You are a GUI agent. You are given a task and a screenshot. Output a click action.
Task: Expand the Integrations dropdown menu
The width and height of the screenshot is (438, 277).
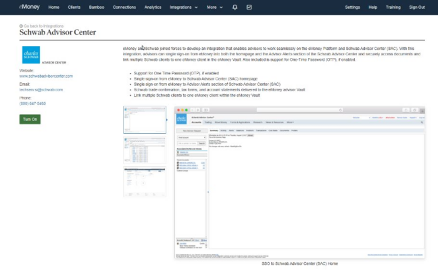click(184, 7)
